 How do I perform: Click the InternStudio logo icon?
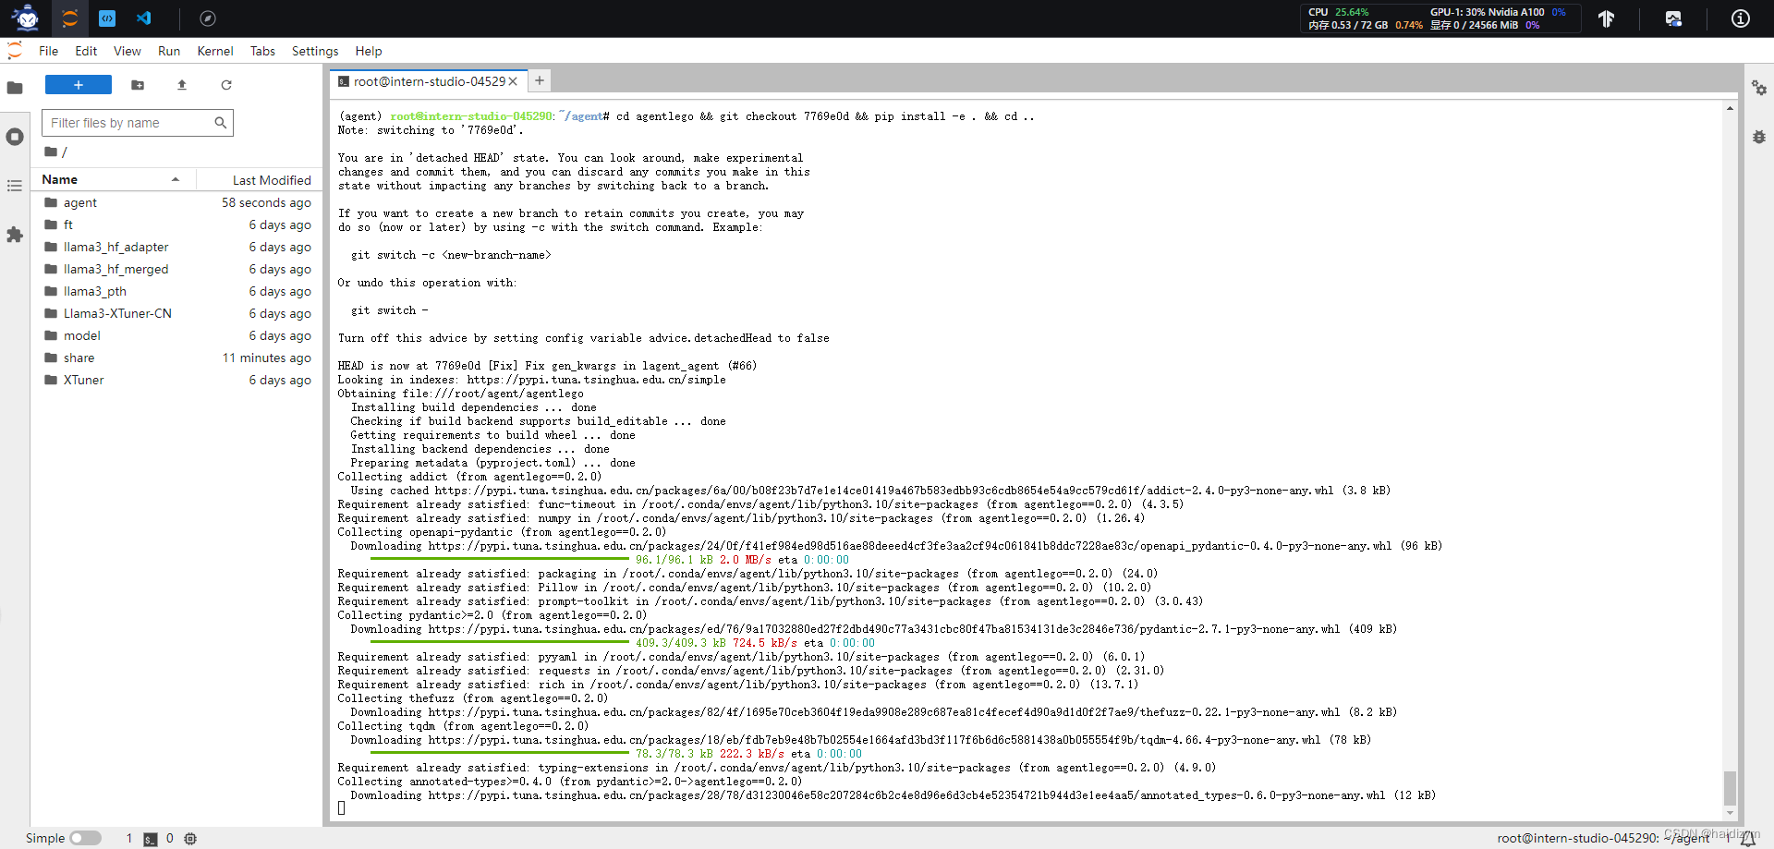click(x=26, y=18)
